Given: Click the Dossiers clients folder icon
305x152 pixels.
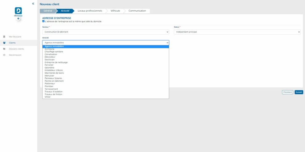Looking at the screenshot, I should (4, 49).
